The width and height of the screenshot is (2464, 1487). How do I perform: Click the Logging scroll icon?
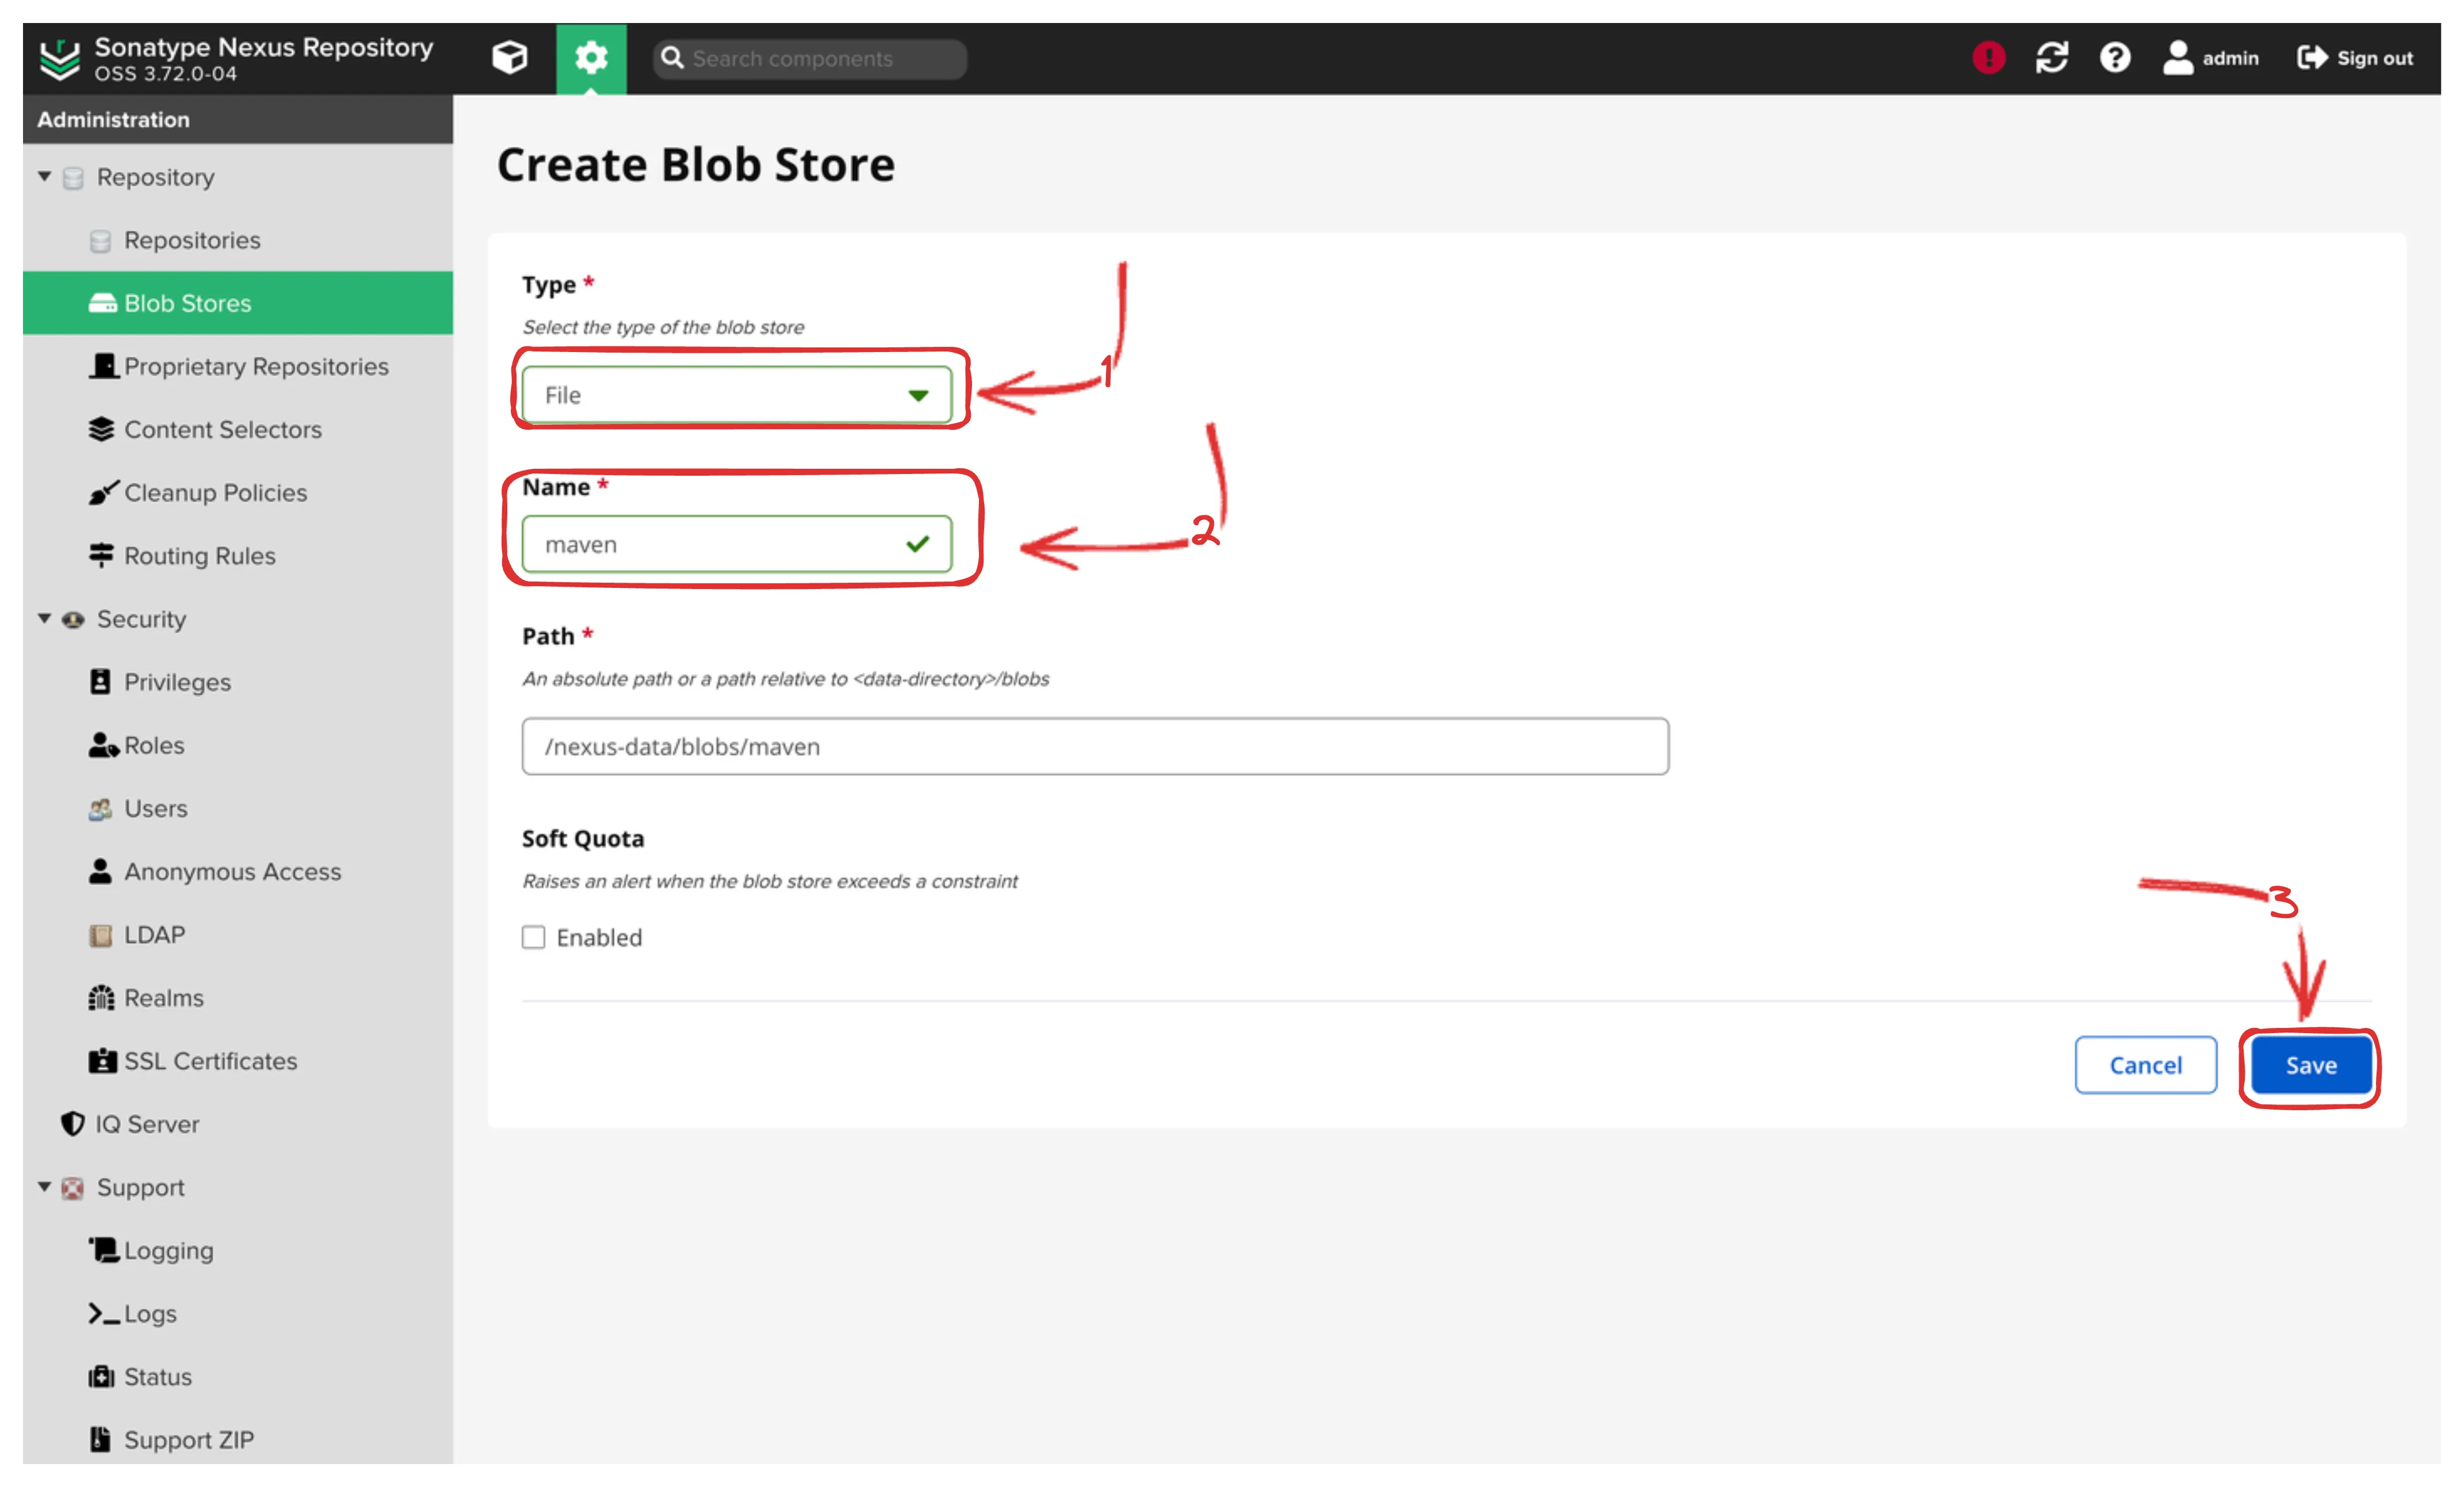coord(104,1249)
